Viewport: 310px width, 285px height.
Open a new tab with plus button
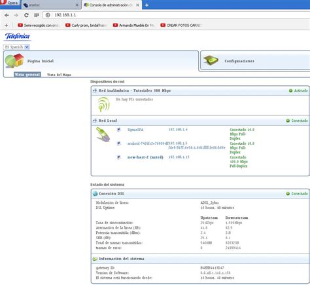tap(147, 5)
